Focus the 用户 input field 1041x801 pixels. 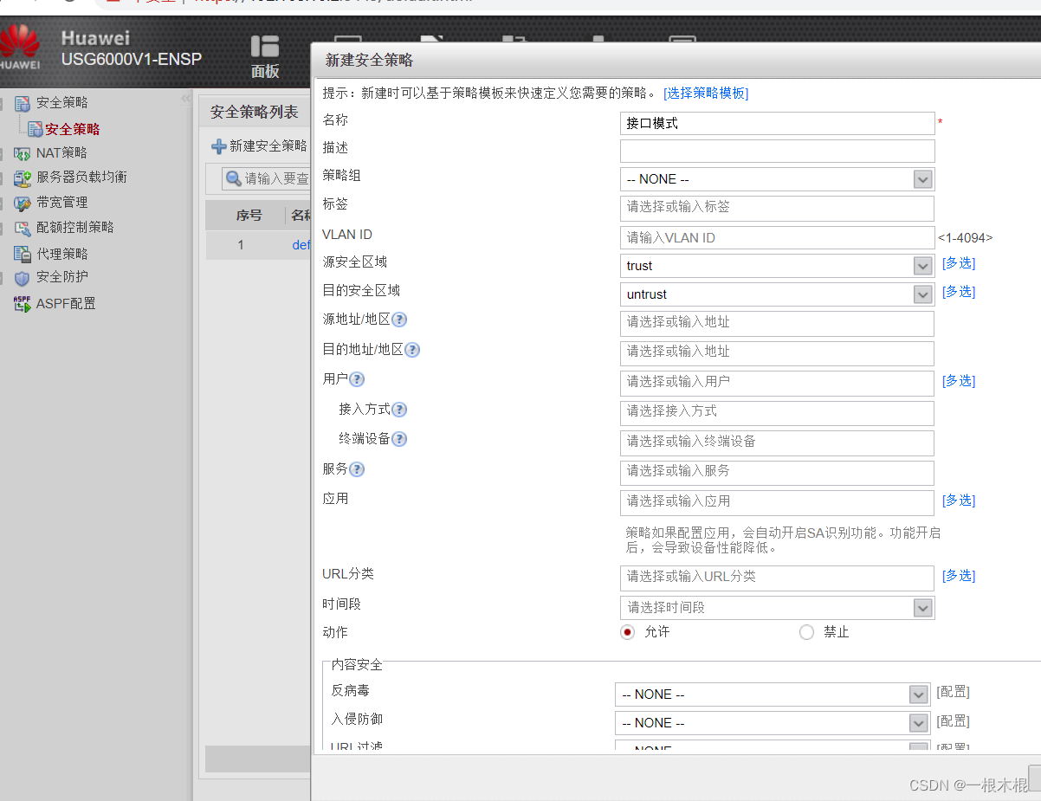[778, 382]
